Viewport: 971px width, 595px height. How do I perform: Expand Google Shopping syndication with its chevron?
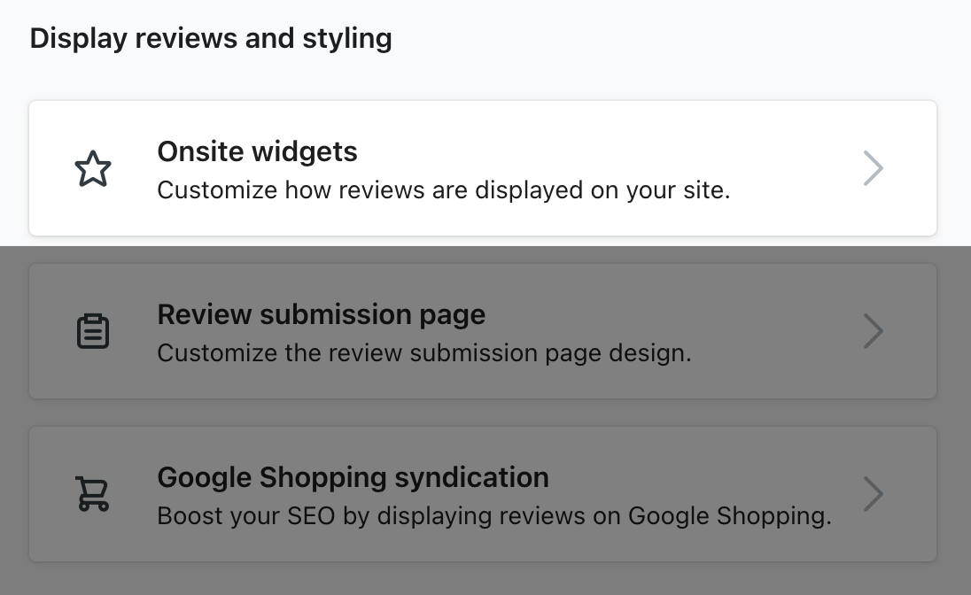(873, 493)
